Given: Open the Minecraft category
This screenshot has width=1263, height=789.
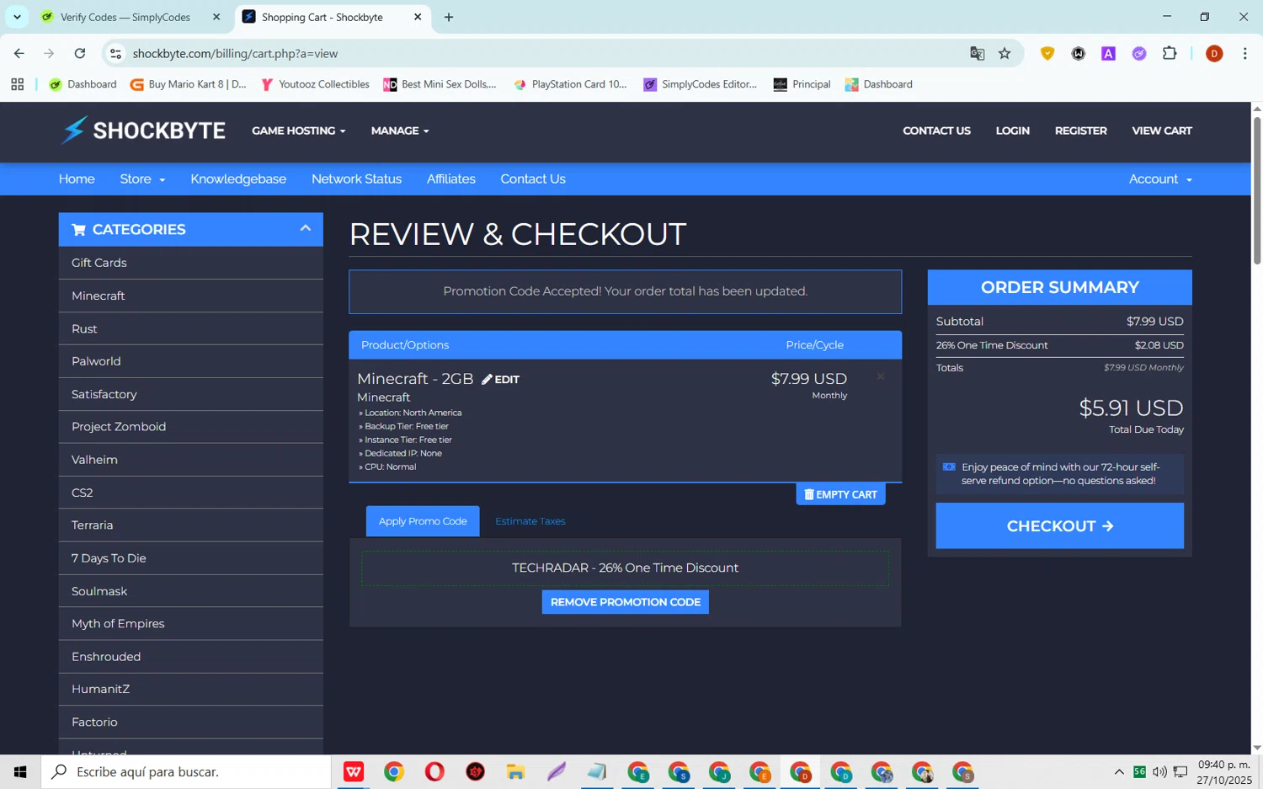Looking at the screenshot, I should click(x=191, y=296).
